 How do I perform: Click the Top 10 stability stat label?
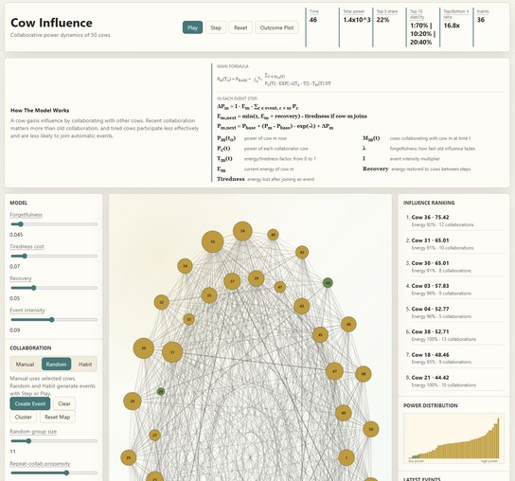pos(417,14)
